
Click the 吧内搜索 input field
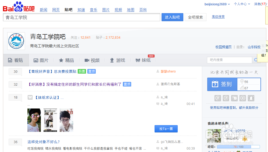(230, 60)
